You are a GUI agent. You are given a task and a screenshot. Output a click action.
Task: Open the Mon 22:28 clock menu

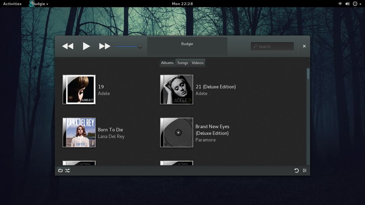pos(182,4)
